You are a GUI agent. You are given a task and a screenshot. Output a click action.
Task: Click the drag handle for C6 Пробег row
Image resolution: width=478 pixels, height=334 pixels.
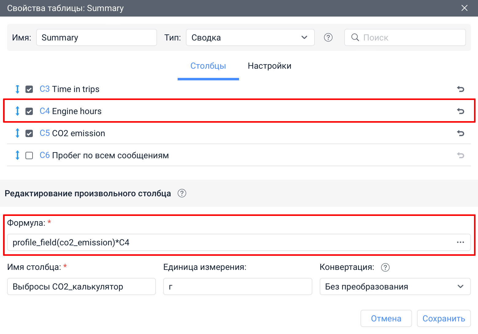17,155
